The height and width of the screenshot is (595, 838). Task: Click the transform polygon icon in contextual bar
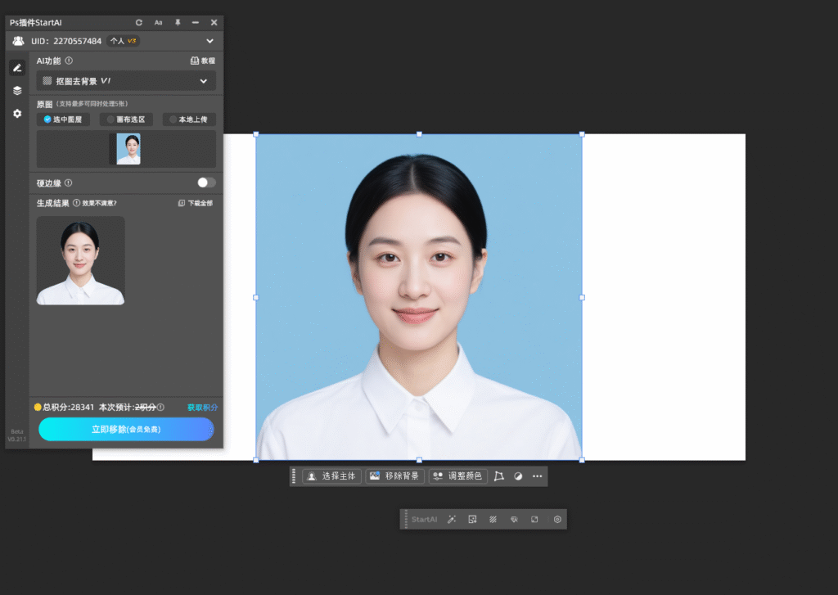click(x=499, y=476)
